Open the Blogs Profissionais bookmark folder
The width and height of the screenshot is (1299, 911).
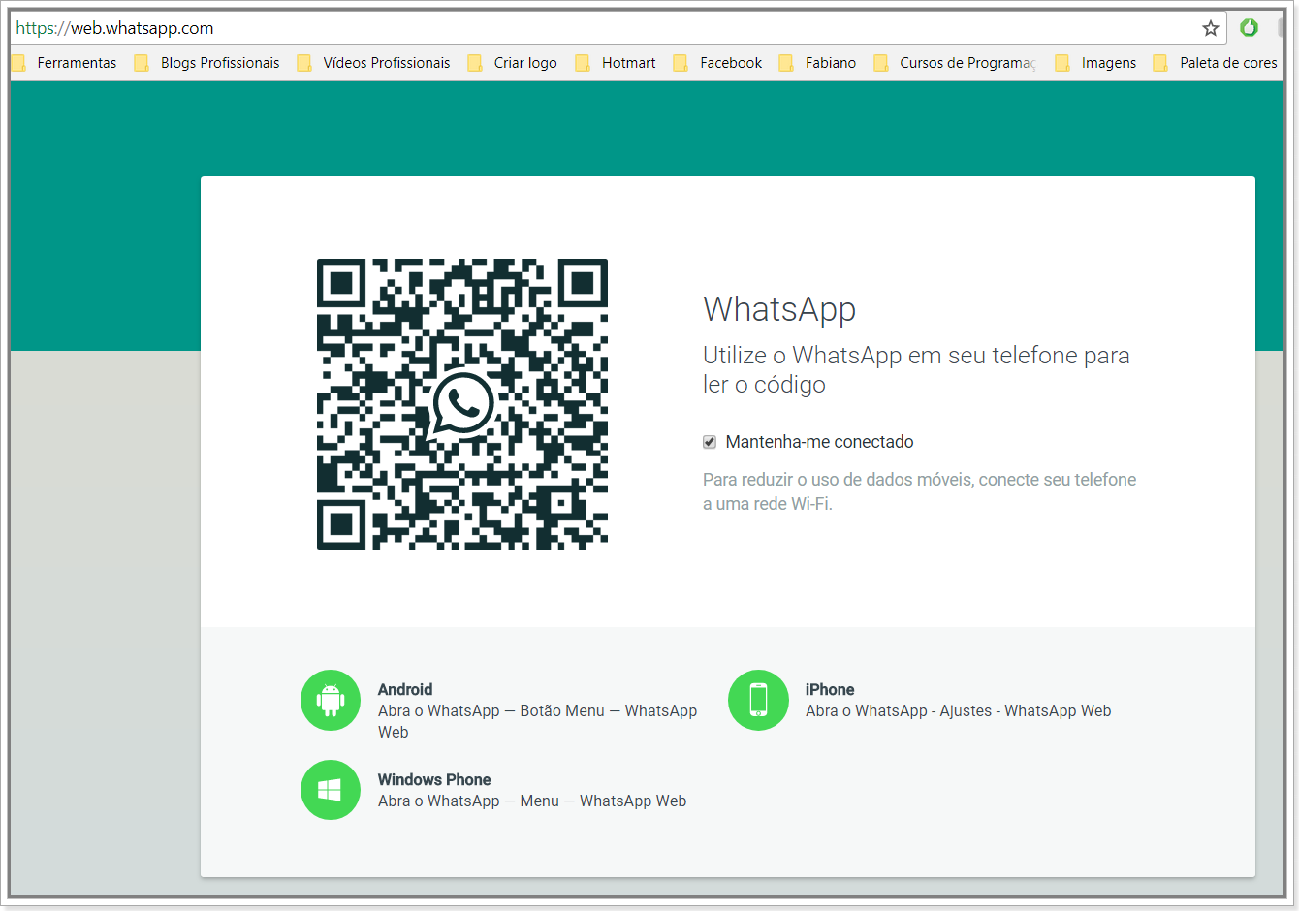tap(206, 63)
